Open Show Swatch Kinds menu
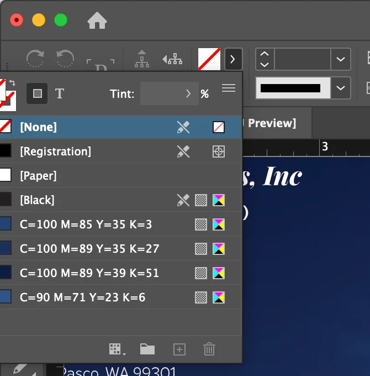 pos(117,349)
